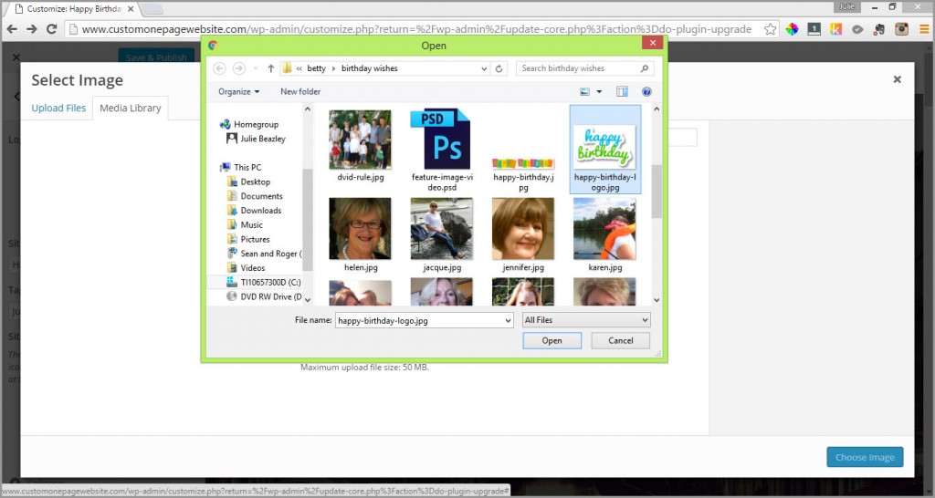Switch to the Media Library tab
The image size is (935, 498).
(130, 108)
